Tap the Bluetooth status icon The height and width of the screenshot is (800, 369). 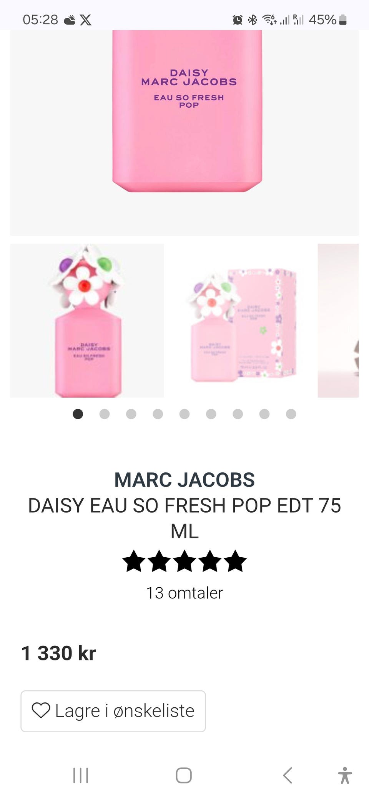click(x=253, y=20)
